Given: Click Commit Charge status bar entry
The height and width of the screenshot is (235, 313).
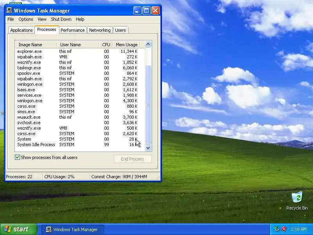Looking at the screenshot, I should [x=119, y=177].
